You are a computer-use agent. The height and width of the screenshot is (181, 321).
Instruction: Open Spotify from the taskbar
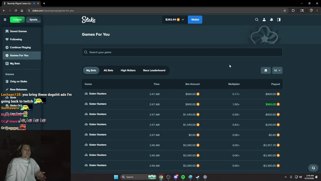pos(183,177)
